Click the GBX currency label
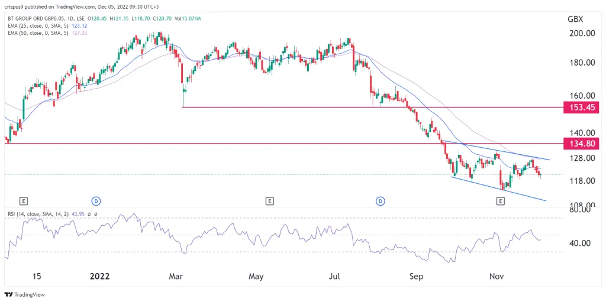 (x=575, y=20)
